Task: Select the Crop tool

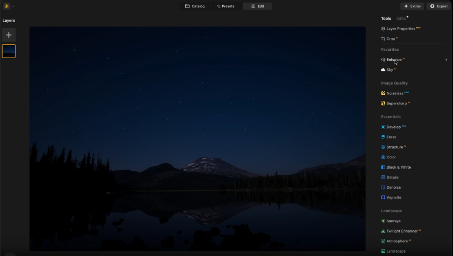Action: coord(390,39)
